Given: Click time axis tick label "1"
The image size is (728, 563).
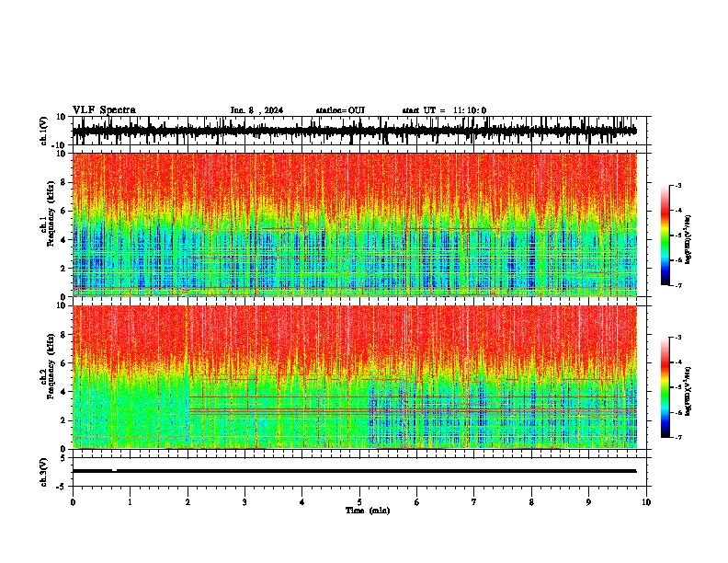Looking at the screenshot, I should pos(130,501).
